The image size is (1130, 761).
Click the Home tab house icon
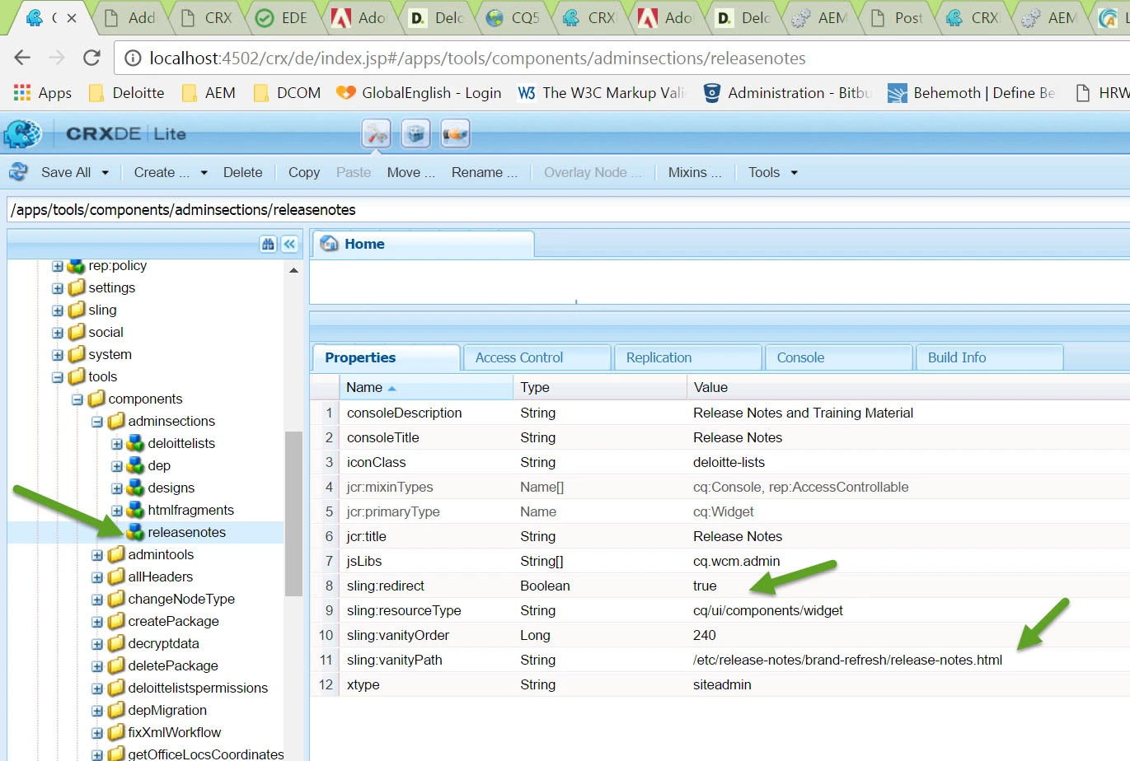pyautogui.click(x=330, y=244)
